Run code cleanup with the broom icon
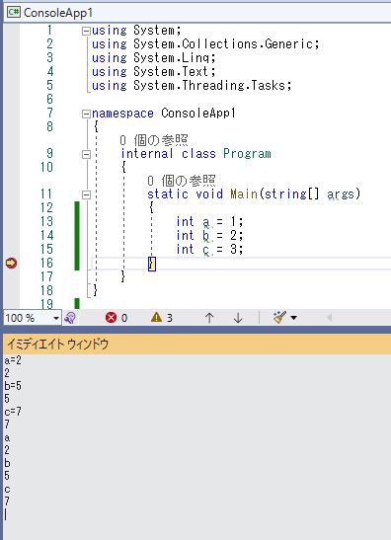391x540 pixels. 279,317
